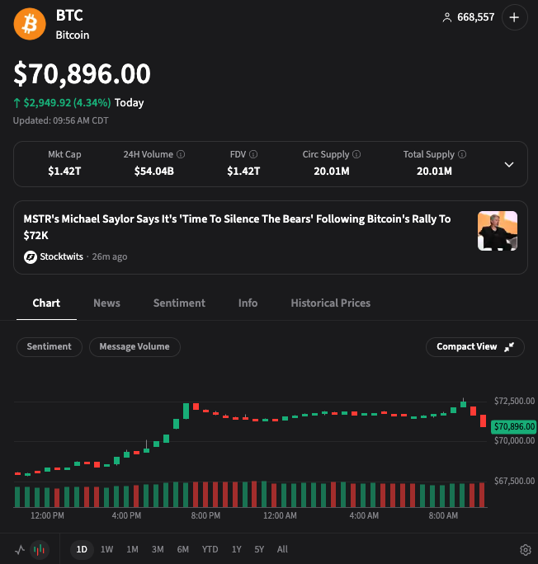The height and width of the screenshot is (564, 538).
Task: Select the YTD time range
Action: (x=210, y=549)
